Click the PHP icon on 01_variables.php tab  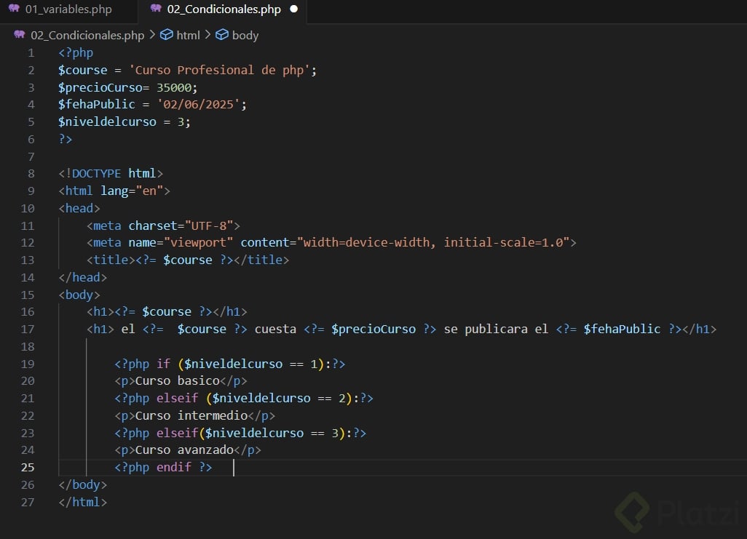pyautogui.click(x=14, y=9)
